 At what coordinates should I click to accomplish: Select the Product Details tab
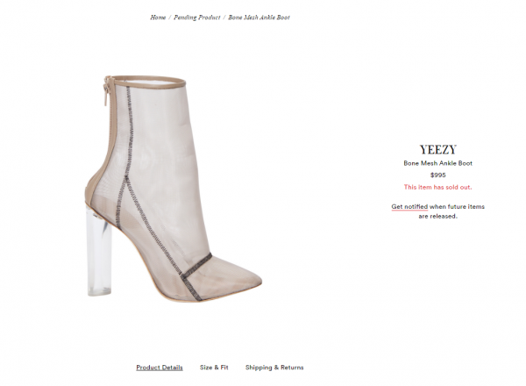(160, 368)
